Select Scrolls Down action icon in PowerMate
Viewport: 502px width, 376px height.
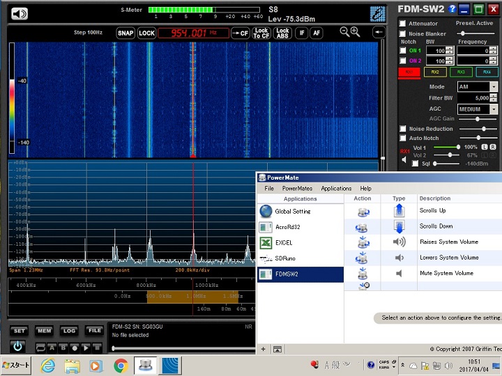pos(362,227)
